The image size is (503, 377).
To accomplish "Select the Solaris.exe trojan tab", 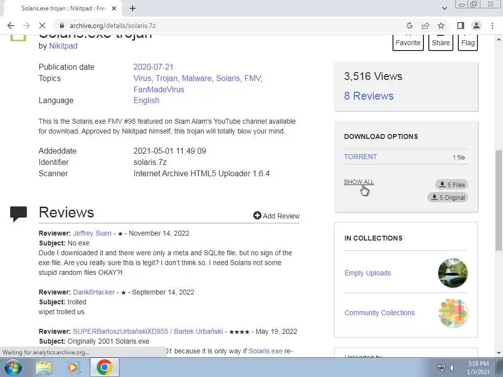I will coord(62,8).
